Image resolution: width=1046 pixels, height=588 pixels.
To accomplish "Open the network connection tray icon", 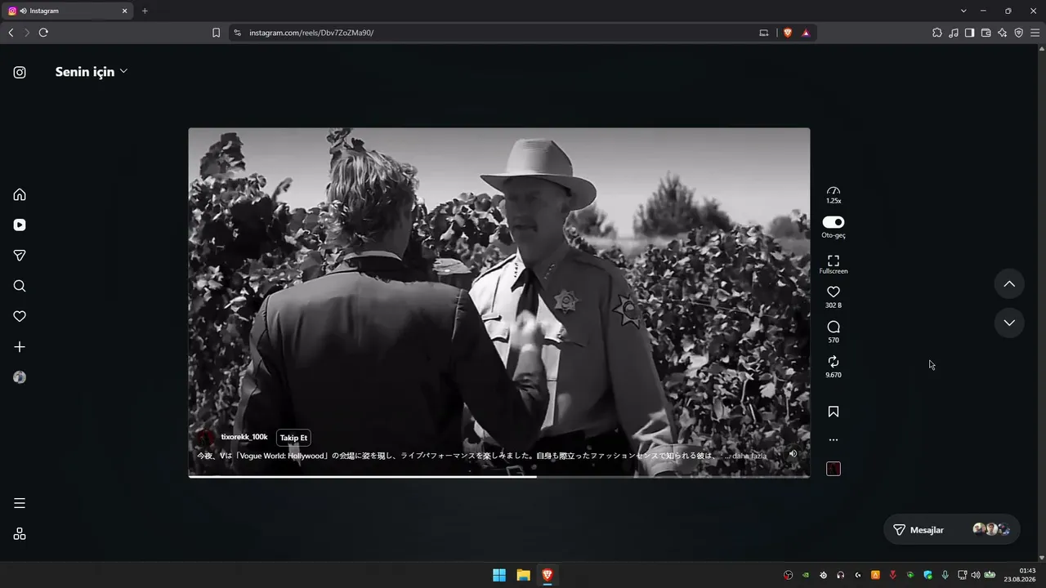I will pos(963,575).
